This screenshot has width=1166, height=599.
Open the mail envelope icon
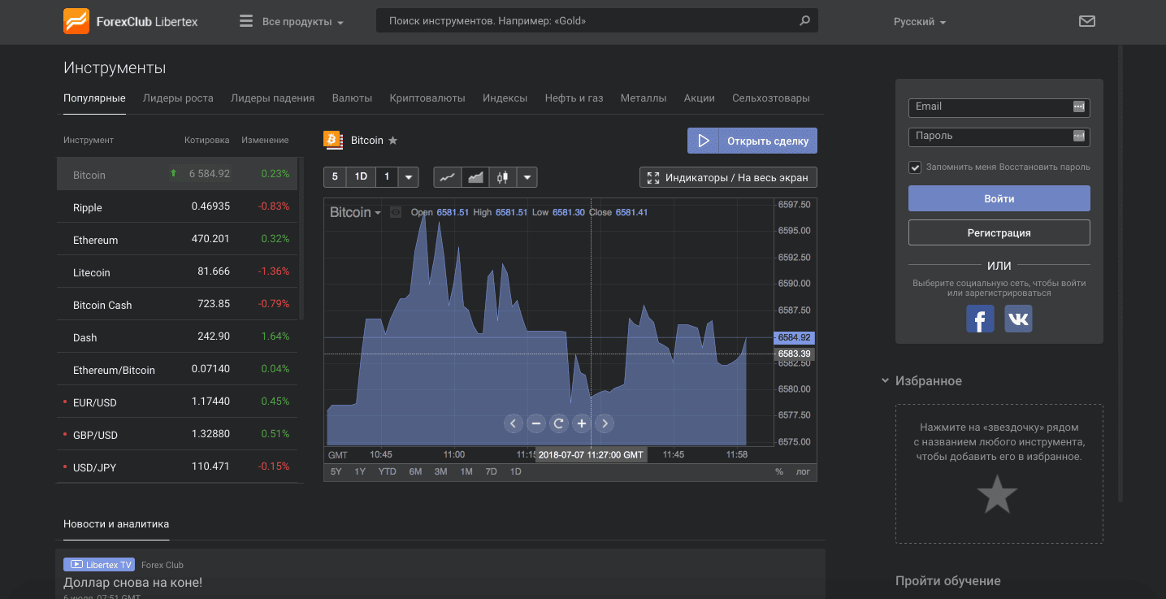(x=1086, y=21)
